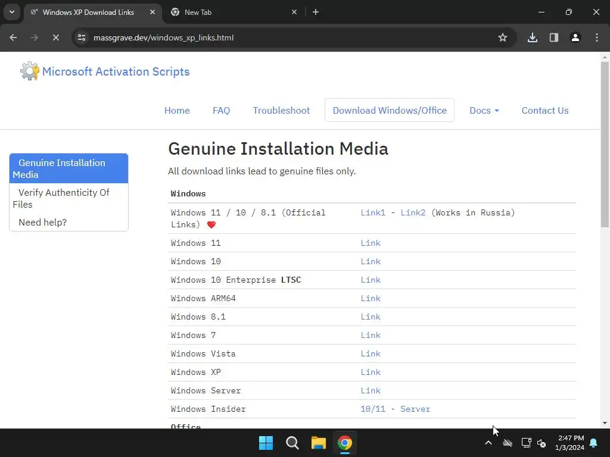Open Chrome three-dot menu
Viewport: 610px width, 457px height.
(x=597, y=37)
